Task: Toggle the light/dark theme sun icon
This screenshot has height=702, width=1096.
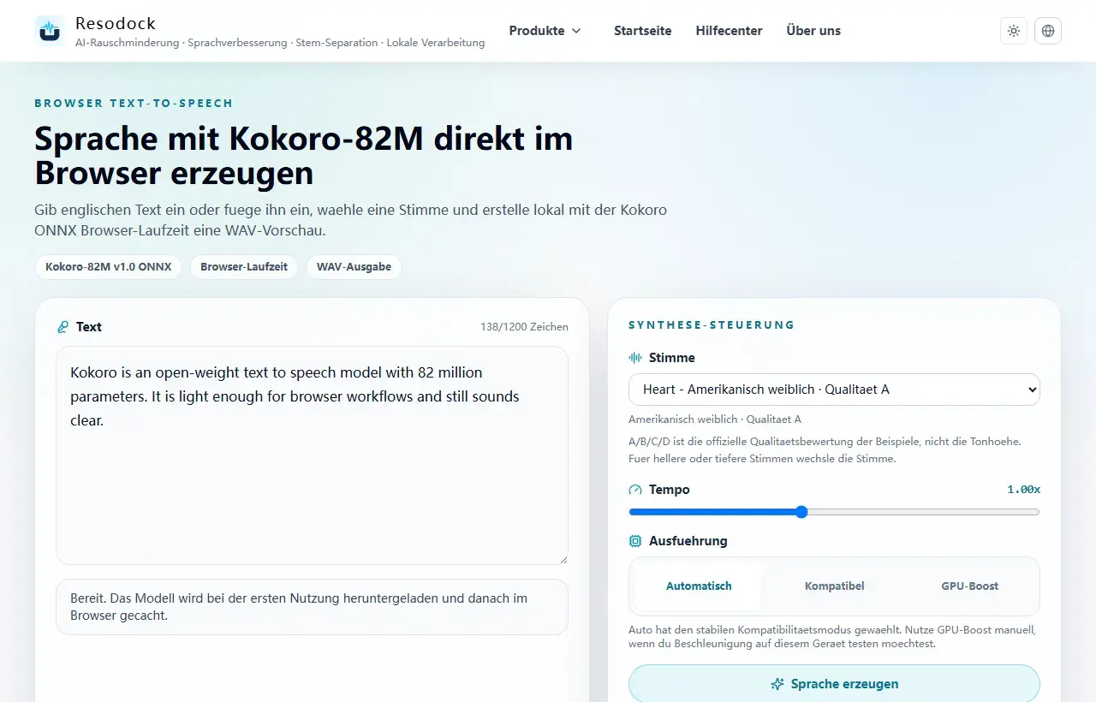Action: coord(1014,31)
